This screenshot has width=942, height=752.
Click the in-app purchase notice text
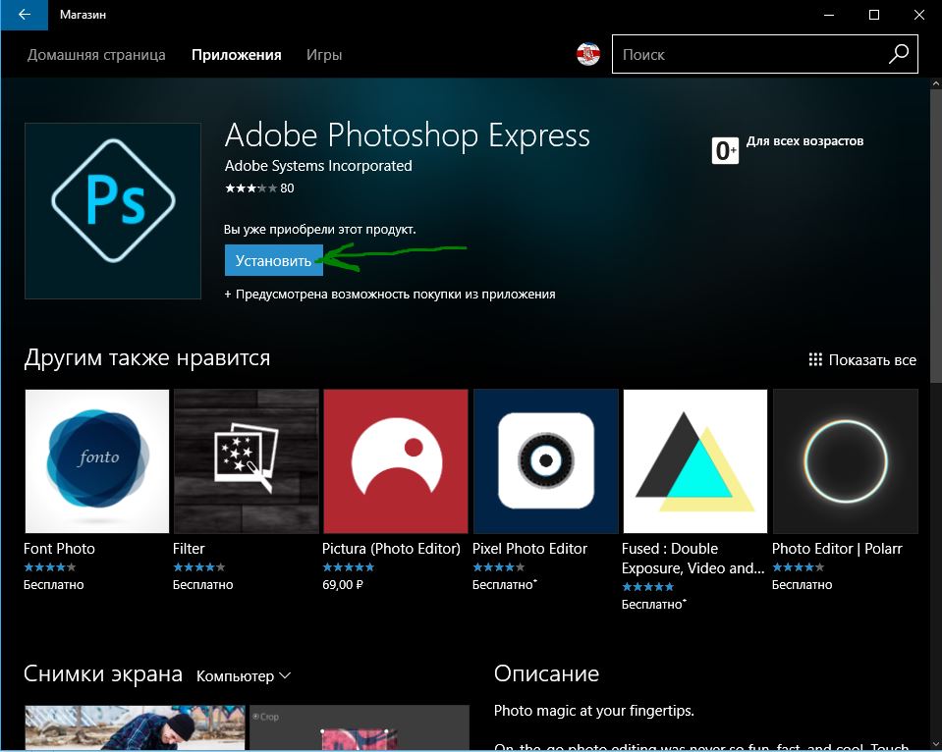point(389,295)
